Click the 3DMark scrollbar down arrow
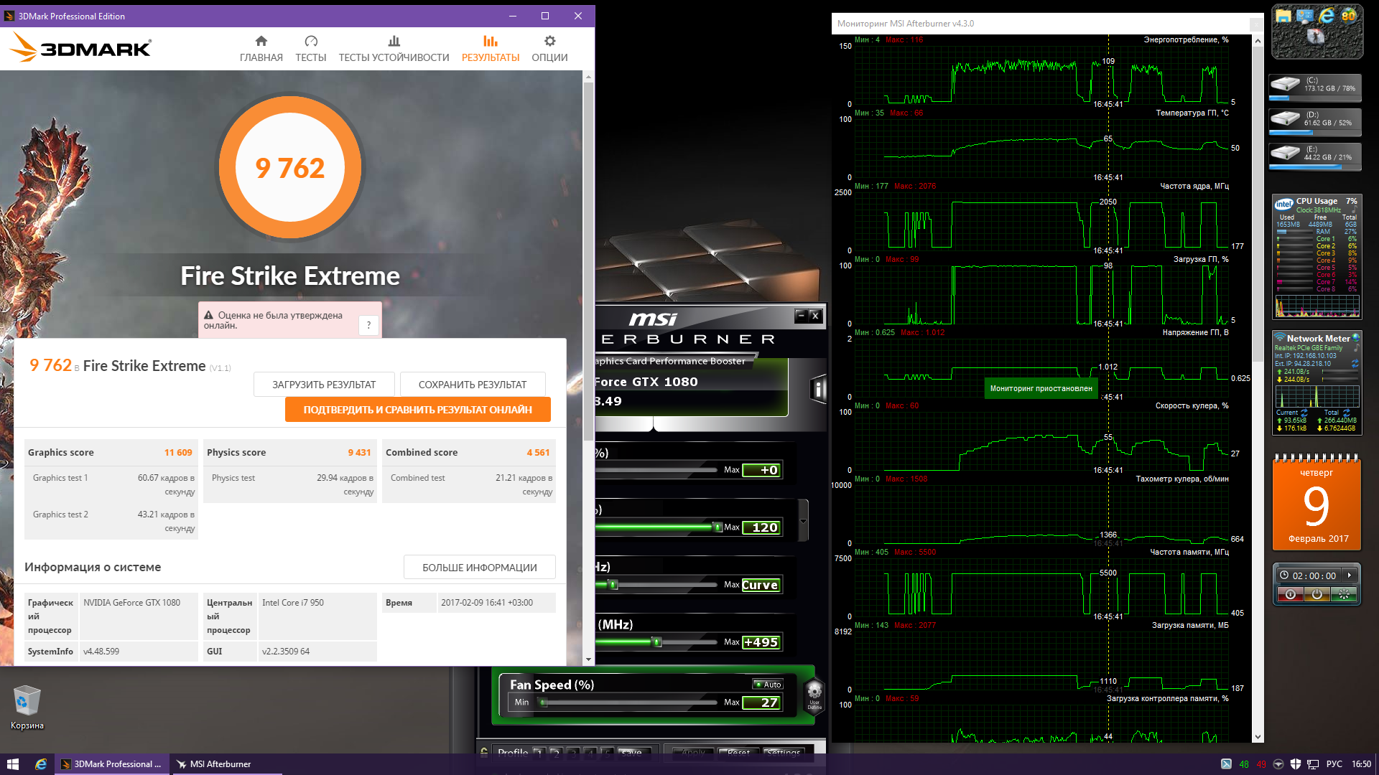The width and height of the screenshot is (1379, 775). 588,659
